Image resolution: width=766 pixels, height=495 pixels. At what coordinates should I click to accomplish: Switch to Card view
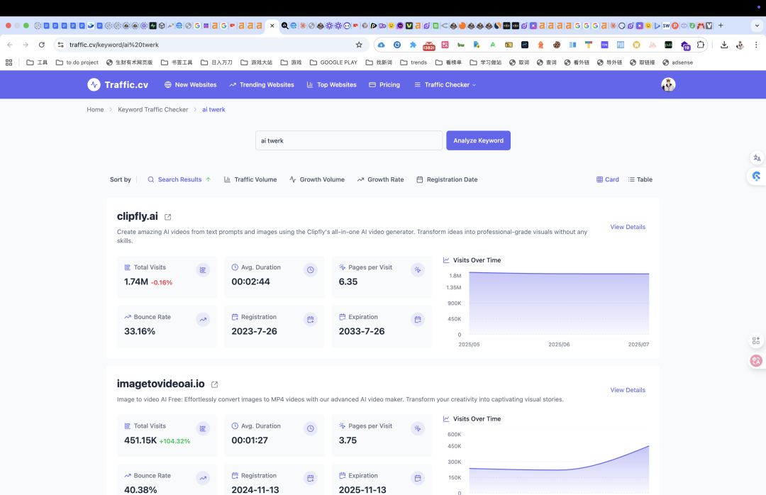coord(608,179)
